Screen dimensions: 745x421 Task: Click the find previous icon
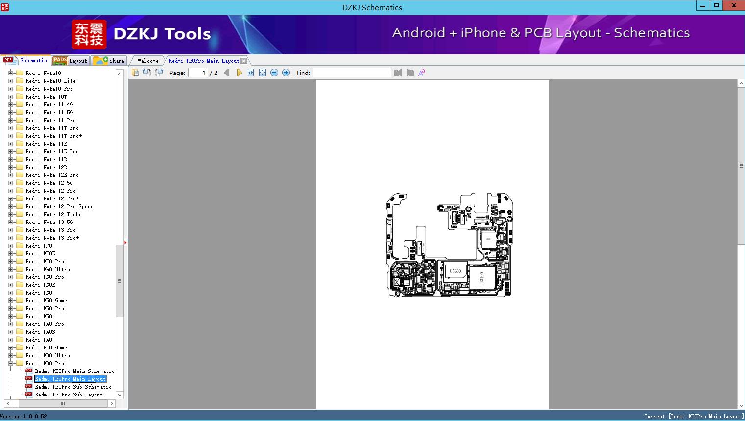point(398,73)
